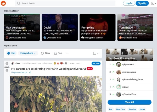Downvote the 69th wedding anniversary post
The image size is (157, 112).
pos(7,71)
